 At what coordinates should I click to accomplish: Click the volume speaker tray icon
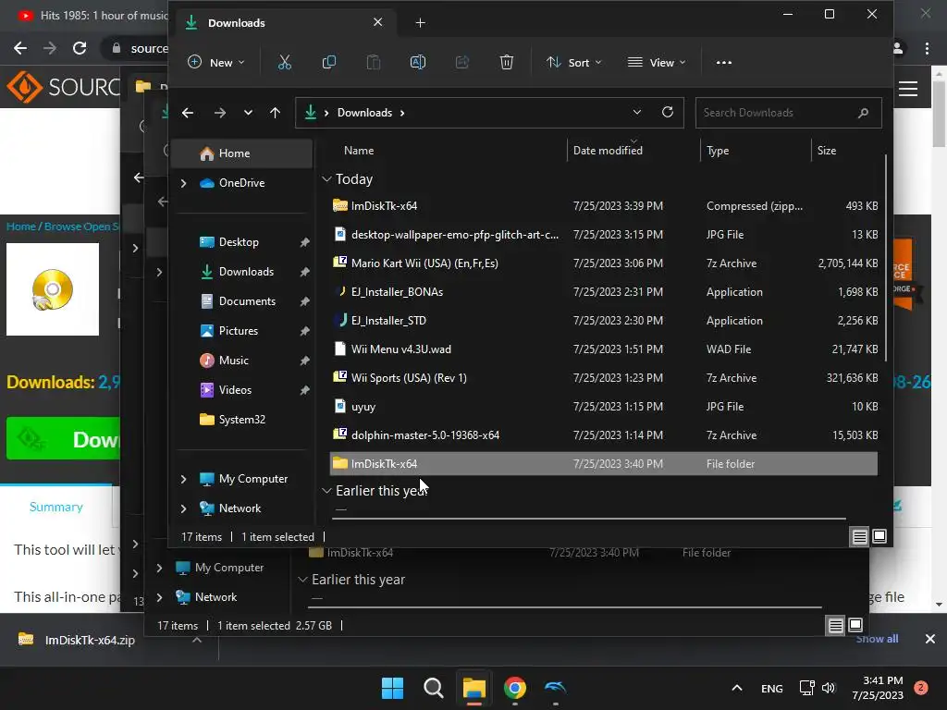tap(829, 688)
